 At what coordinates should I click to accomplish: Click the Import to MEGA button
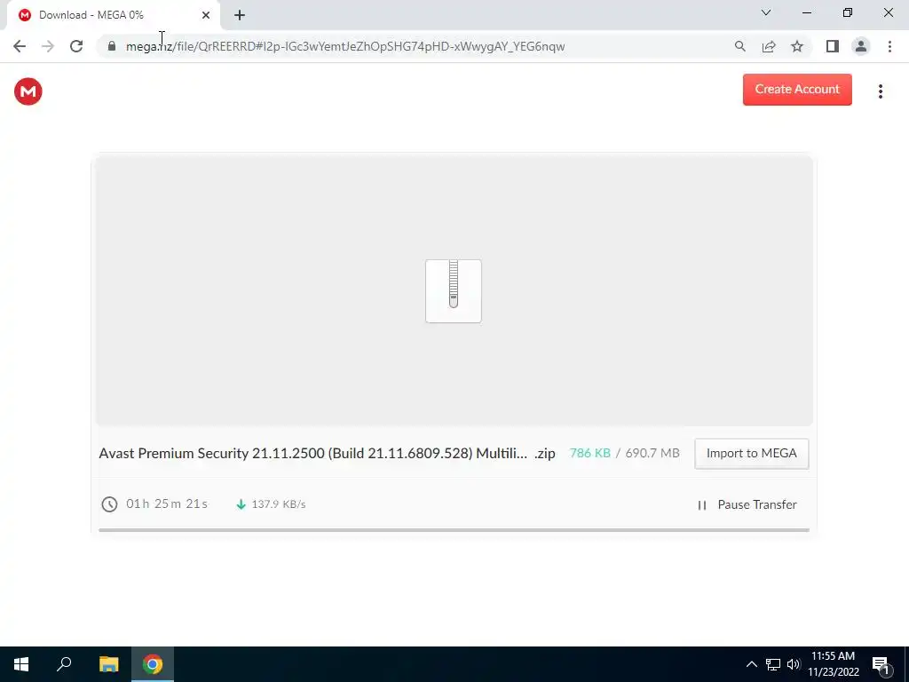[x=751, y=454]
